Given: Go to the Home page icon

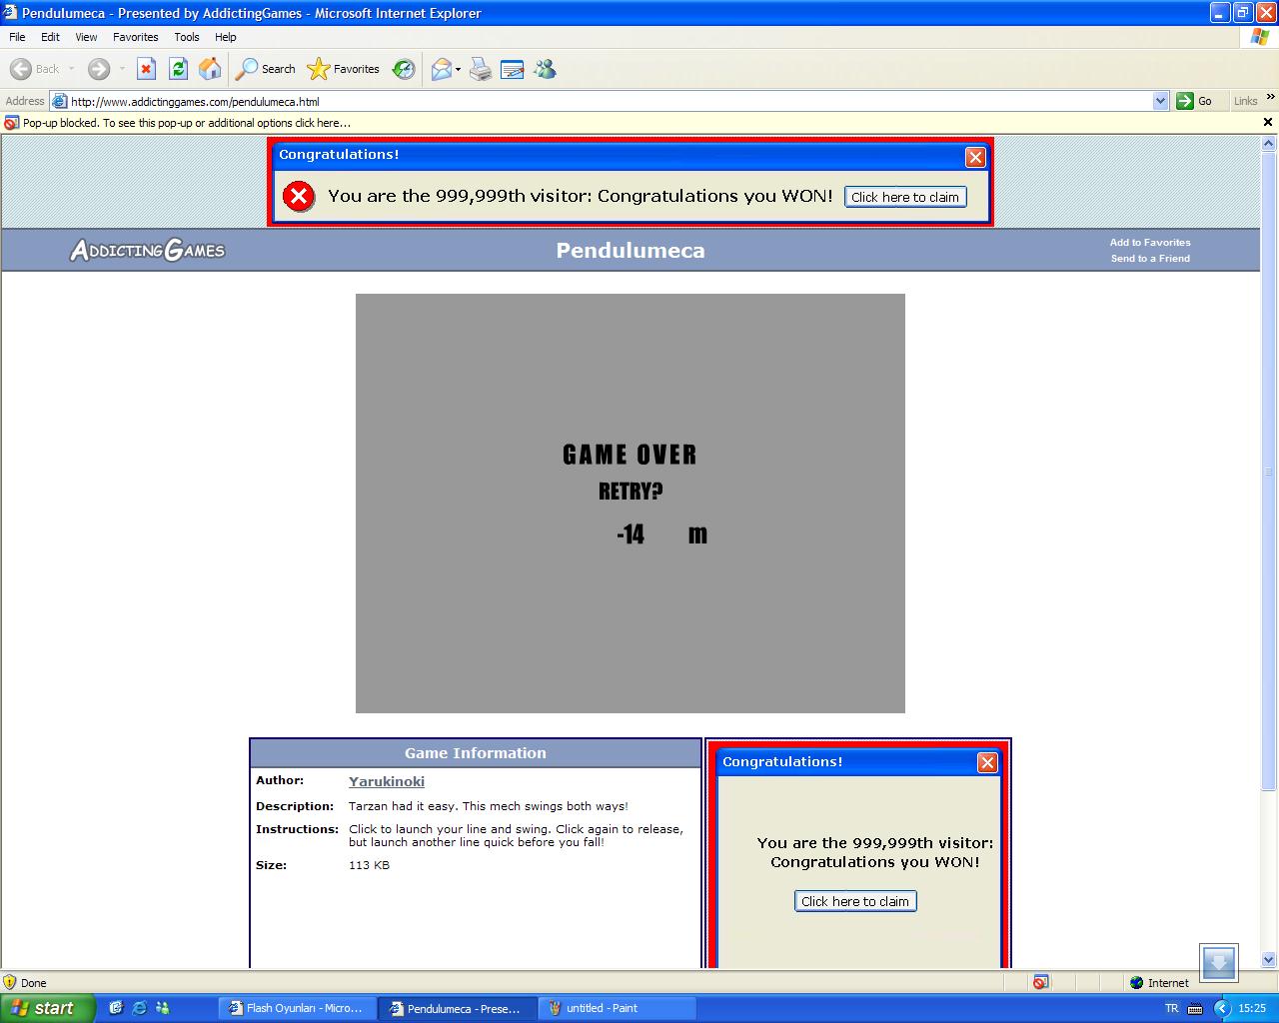Looking at the screenshot, I should tap(210, 69).
